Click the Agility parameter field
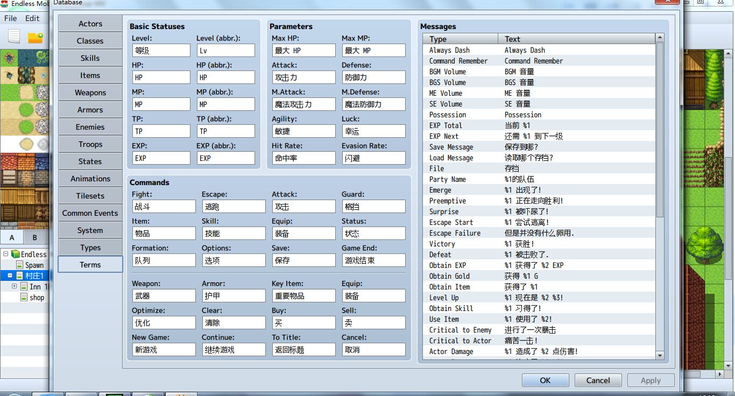Screen dimensions: 735x396 coord(304,131)
